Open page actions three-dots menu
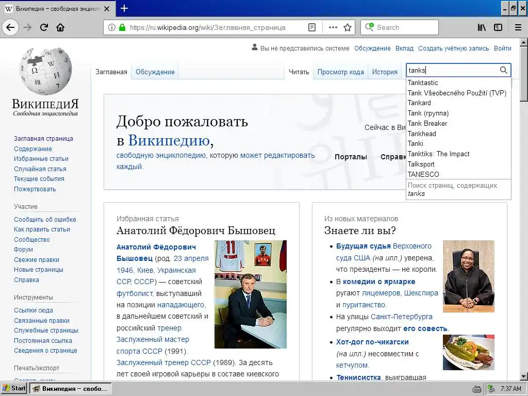This screenshot has height=396, width=528. [x=333, y=28]
